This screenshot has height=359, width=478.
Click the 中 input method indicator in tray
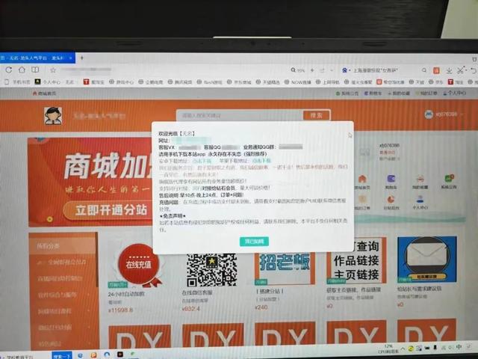coord(459,347)
